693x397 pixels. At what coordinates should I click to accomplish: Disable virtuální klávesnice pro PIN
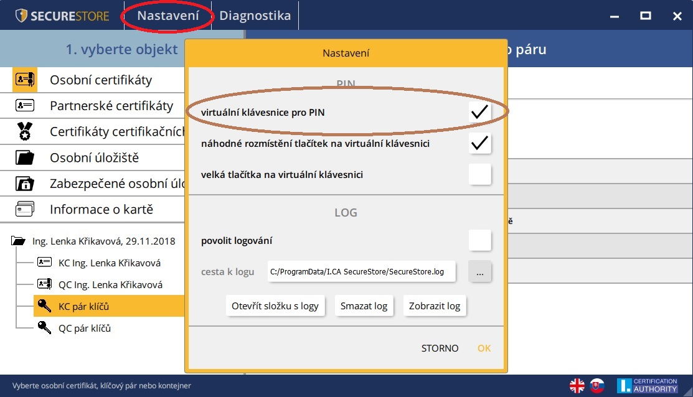click(x=479, y=111)
